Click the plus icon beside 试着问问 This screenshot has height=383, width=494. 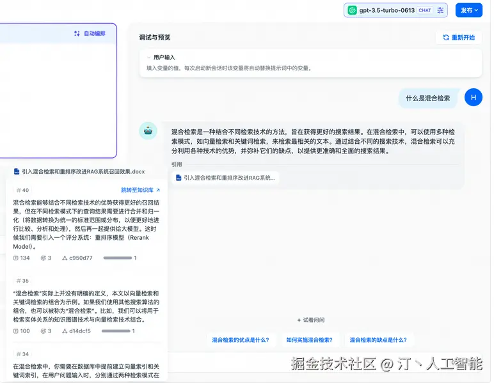coord(299,320)
